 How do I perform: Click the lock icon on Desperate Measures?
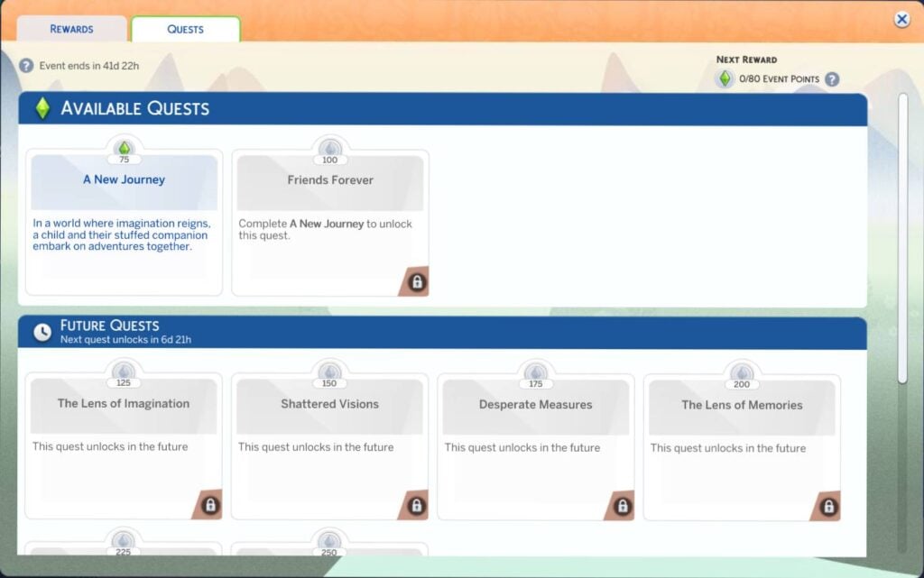623,506
